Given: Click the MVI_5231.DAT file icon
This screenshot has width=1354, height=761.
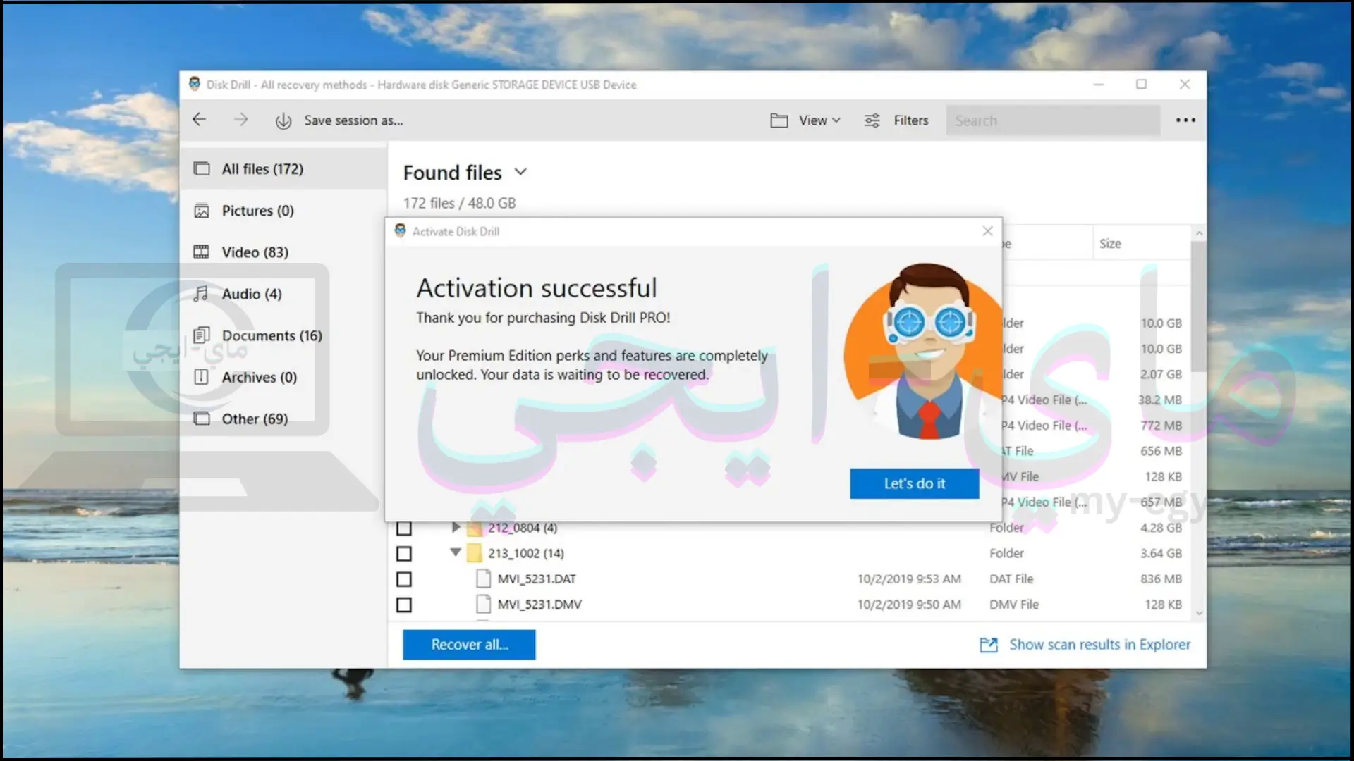Looking at the screenshot, I should coord(483,579).
